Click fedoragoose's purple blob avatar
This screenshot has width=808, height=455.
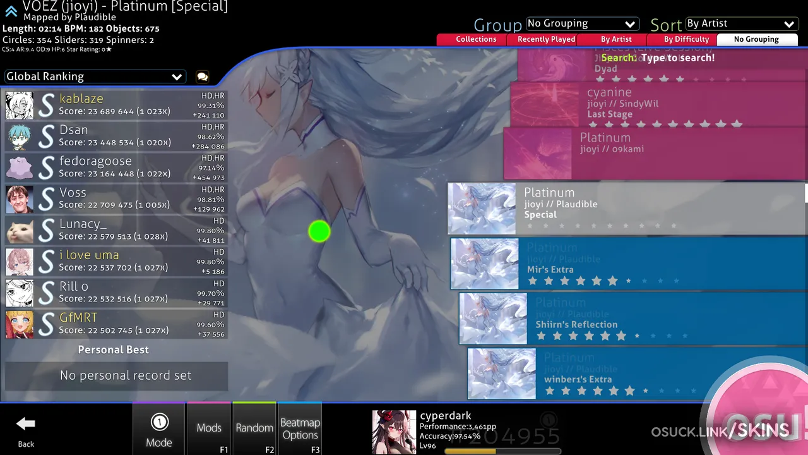(20, 168)
